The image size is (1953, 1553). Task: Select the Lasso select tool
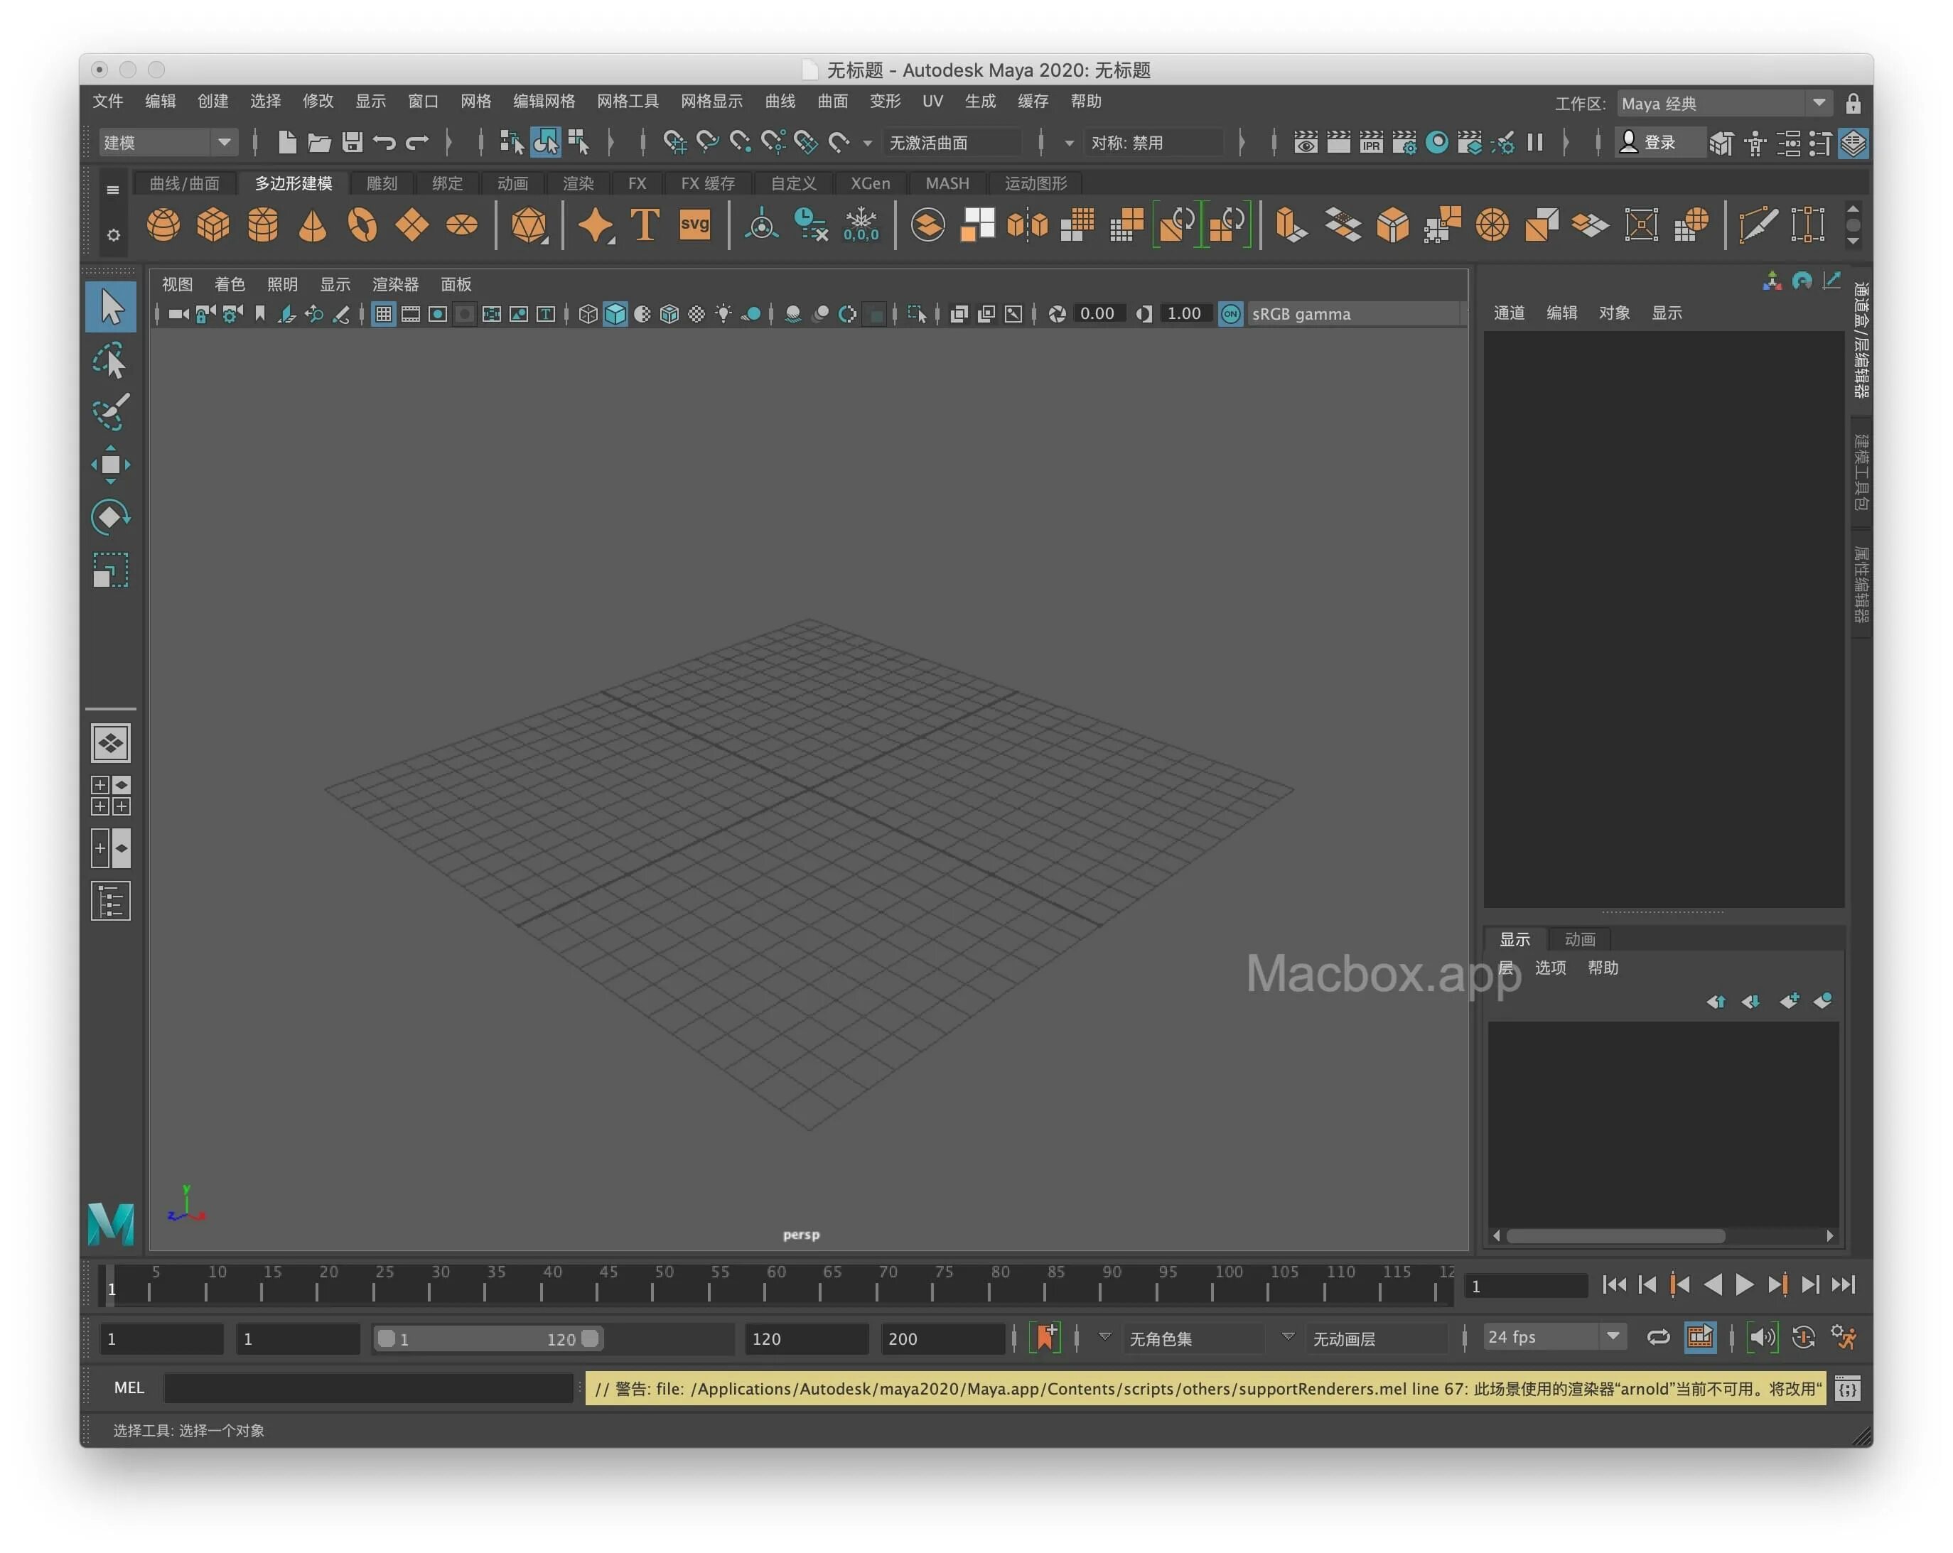[110, 360]
